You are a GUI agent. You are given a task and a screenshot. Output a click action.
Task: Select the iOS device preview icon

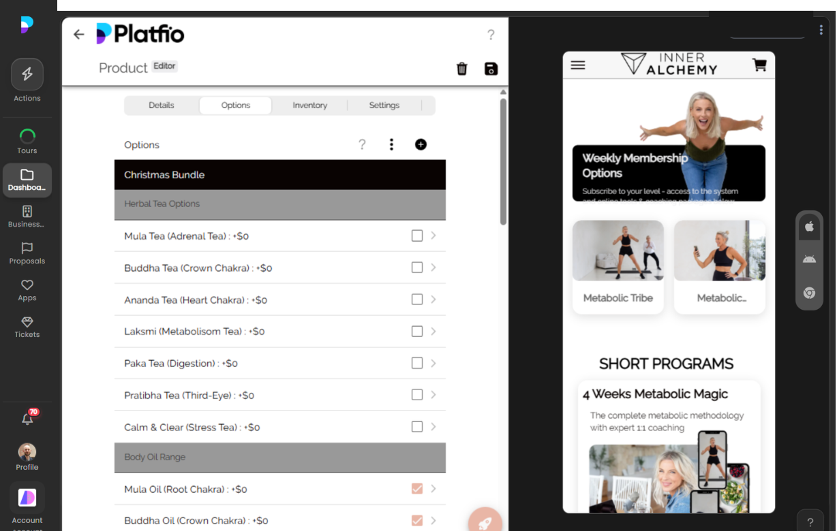[809, 226]
